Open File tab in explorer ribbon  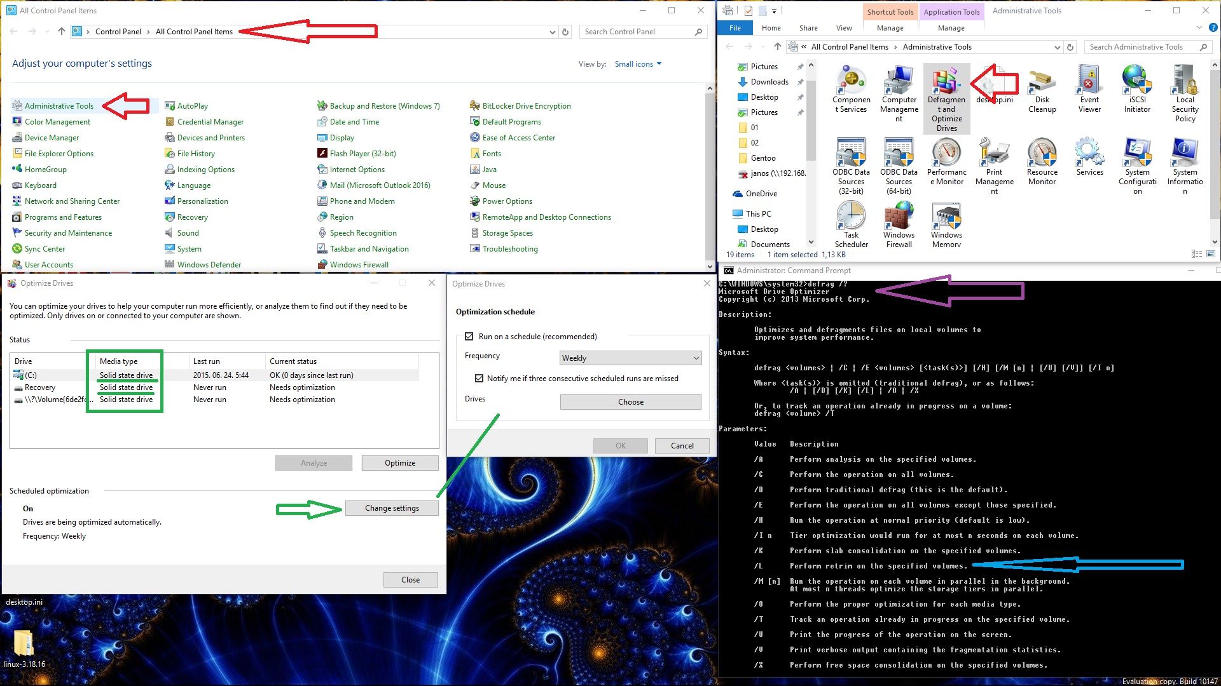[x=735, y=28]
